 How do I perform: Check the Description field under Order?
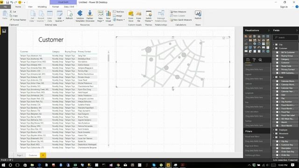277,148
